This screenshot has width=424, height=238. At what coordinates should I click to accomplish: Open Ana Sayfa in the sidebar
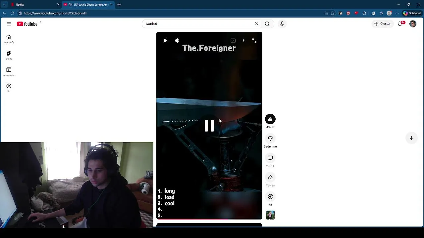(9, 39)
